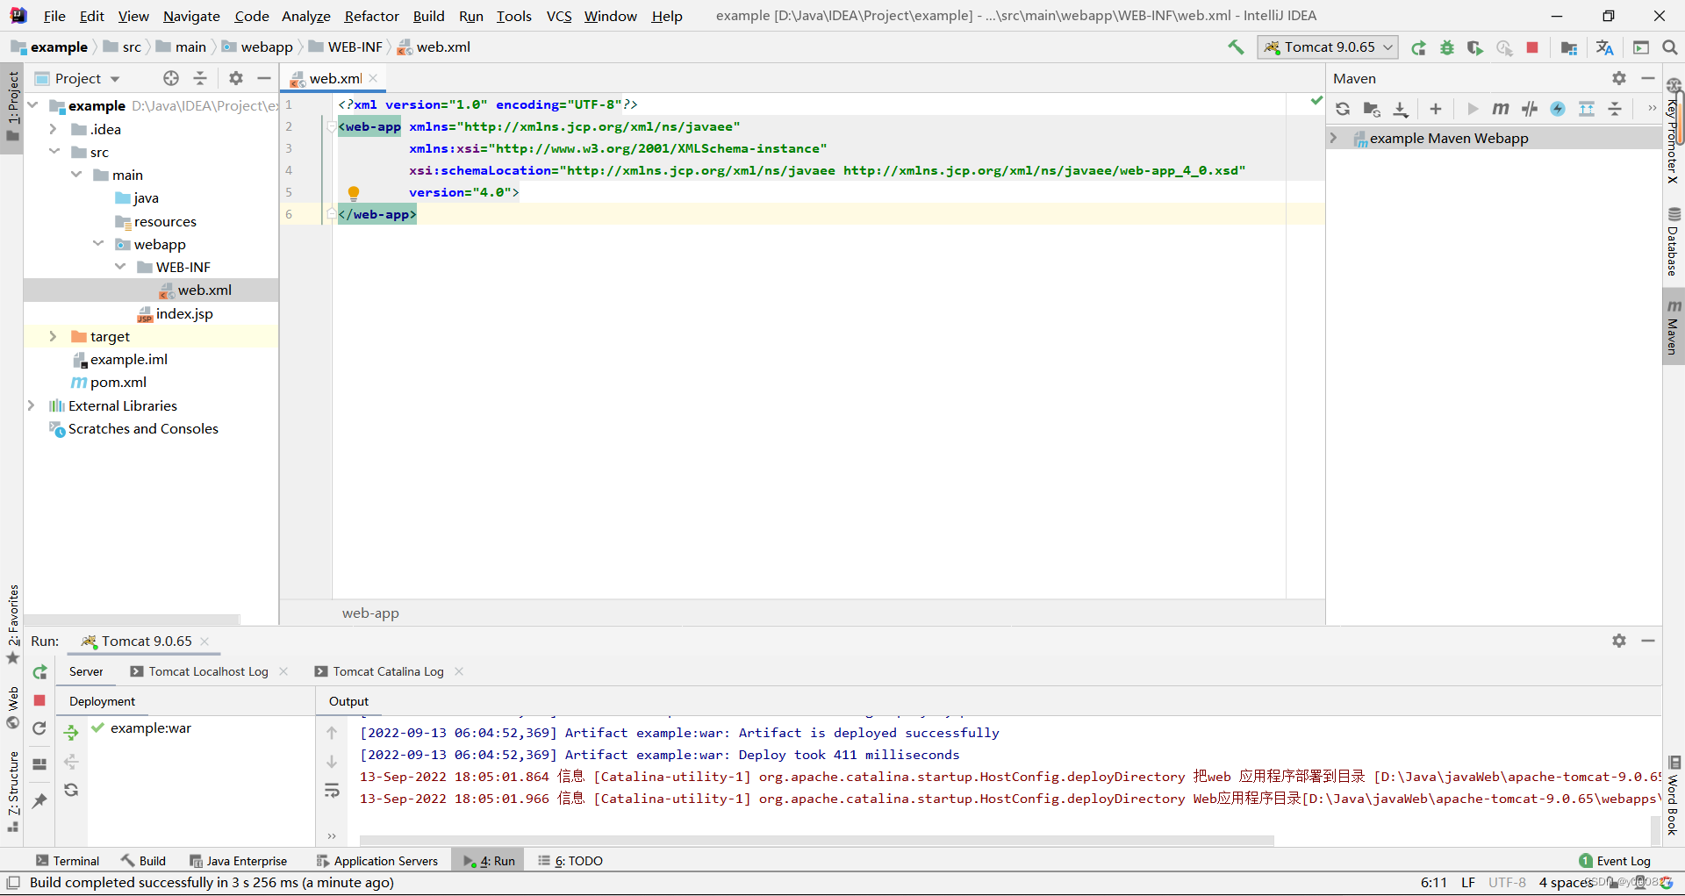Reimport all Maven projects
The height and width of the screenshot is (896, 1685).
pyautogui.click(x=1343, y=109)
